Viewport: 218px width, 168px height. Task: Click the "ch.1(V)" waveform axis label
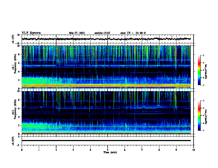coord(13,39)
